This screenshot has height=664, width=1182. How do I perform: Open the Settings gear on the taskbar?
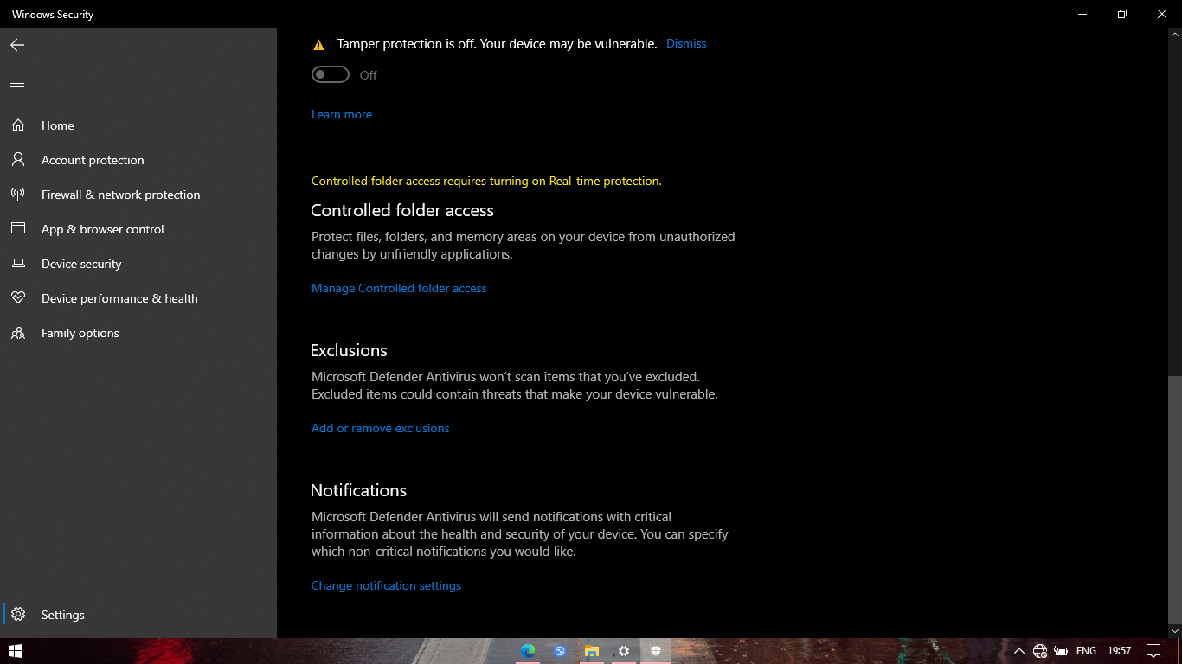(x=624, y=651)
